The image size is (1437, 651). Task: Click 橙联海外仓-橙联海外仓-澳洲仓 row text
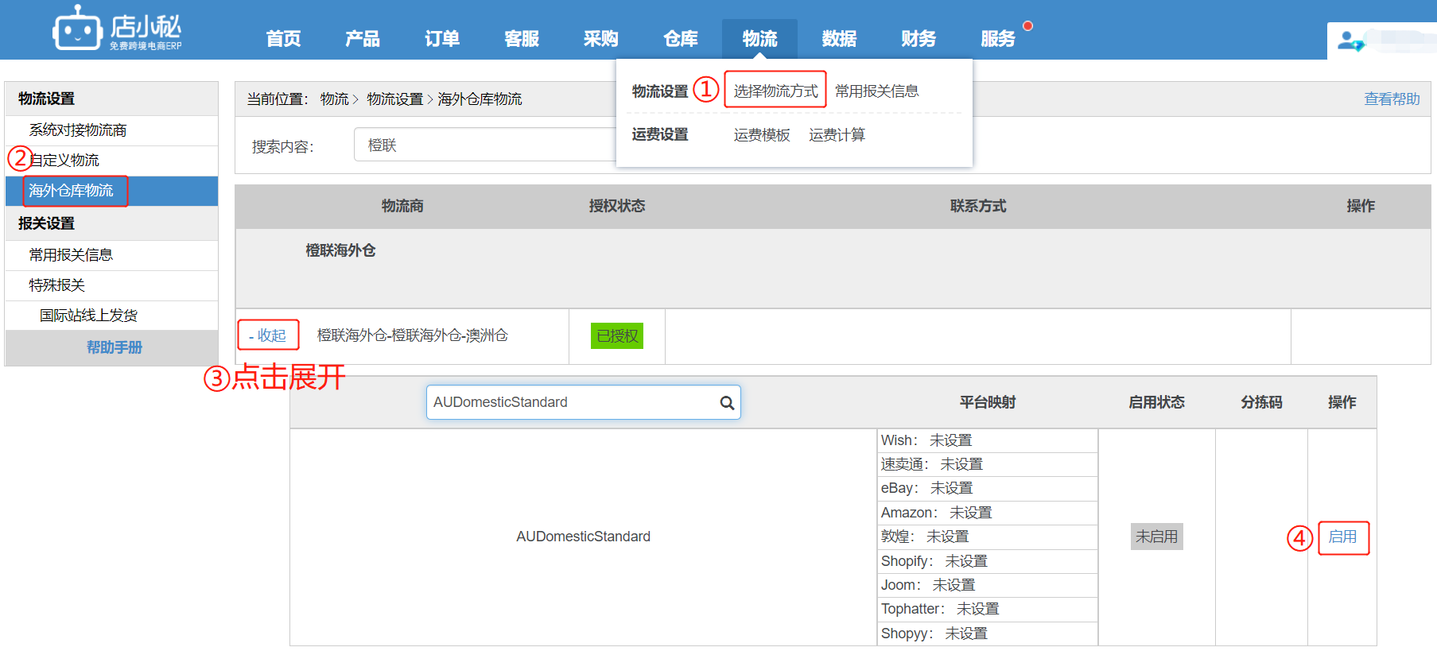(x=413, y=335)
